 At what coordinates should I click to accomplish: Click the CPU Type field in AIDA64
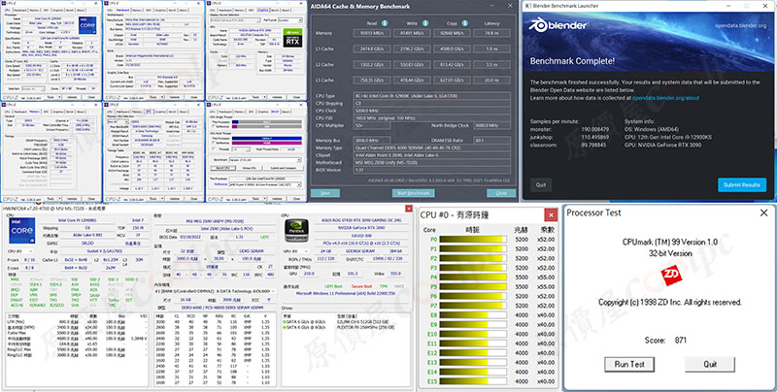tap(432, 96)
